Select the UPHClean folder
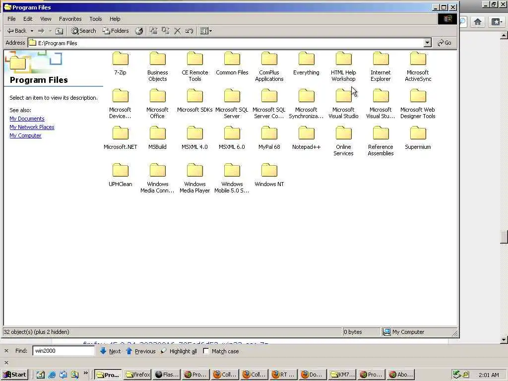This screenshot has width=508, height=381. [x=120, y=175]
